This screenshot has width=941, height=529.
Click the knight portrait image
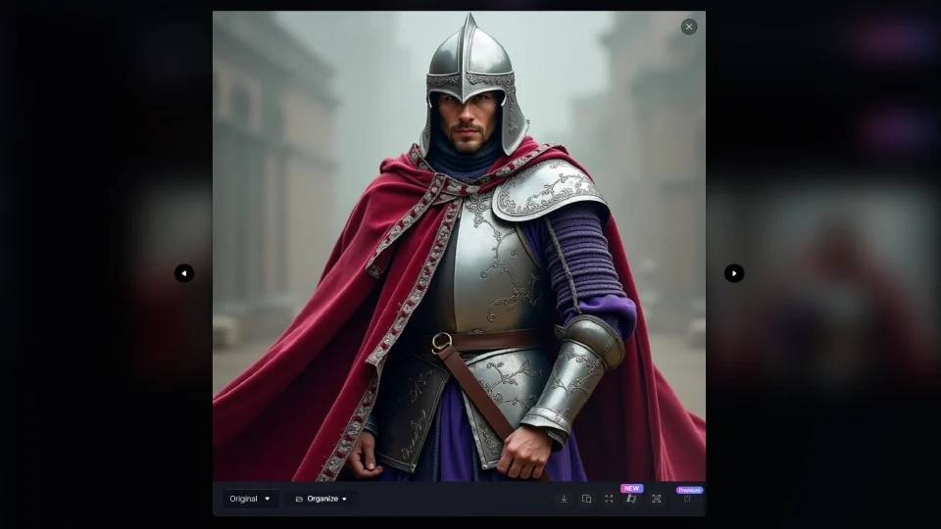click(459, 246)
